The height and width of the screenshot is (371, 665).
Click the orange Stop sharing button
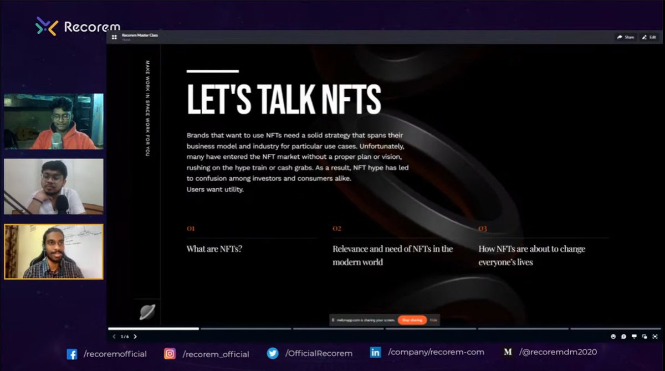[x=412, y=320]
